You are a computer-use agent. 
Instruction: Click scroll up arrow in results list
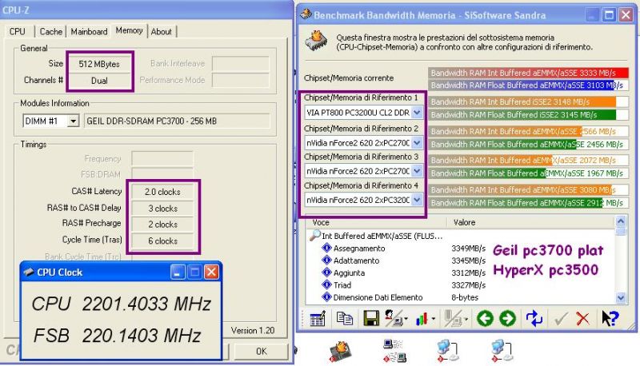(x=621, y=221)
